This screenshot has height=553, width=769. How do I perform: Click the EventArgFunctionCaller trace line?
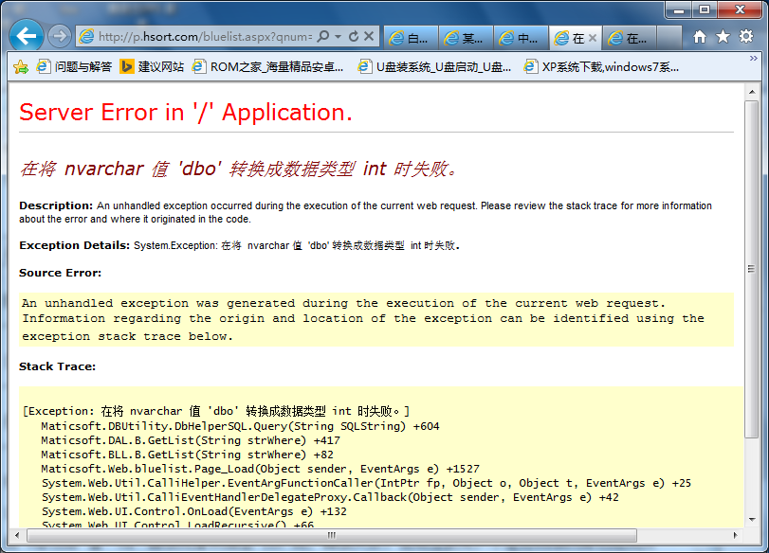[366, 483]
